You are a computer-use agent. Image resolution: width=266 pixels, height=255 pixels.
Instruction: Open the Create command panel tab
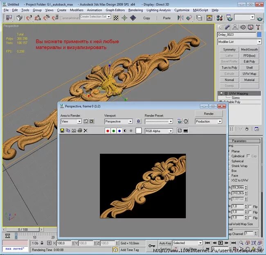(220, 27)
